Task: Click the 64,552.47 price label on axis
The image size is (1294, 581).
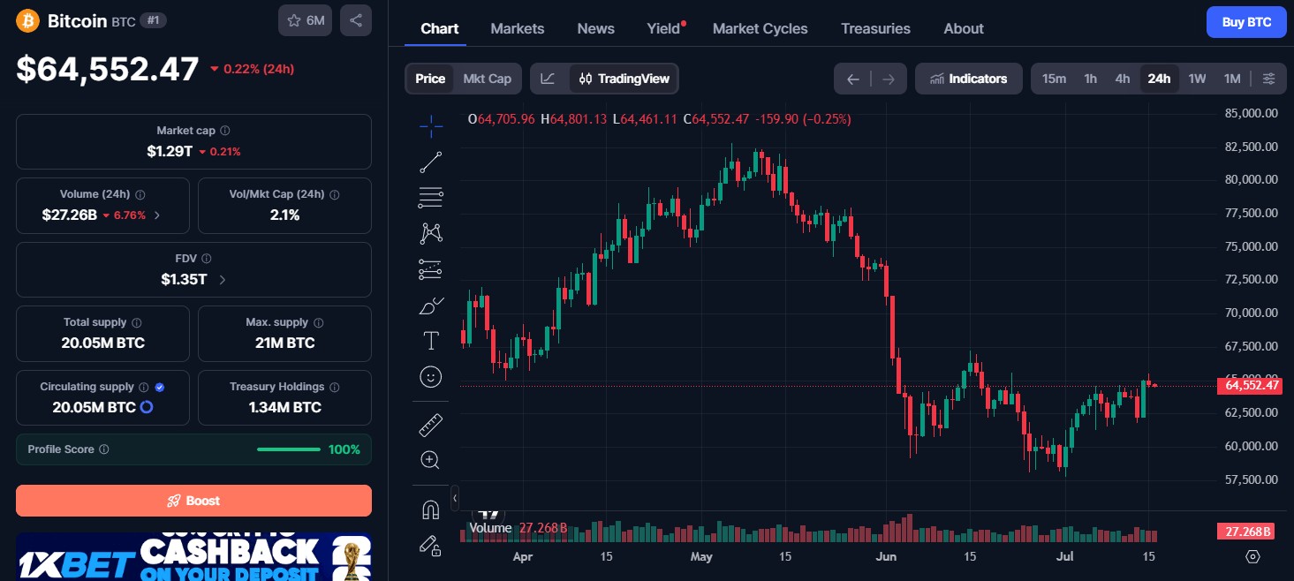Action: pyautogui.click(x=1249, y=385)
